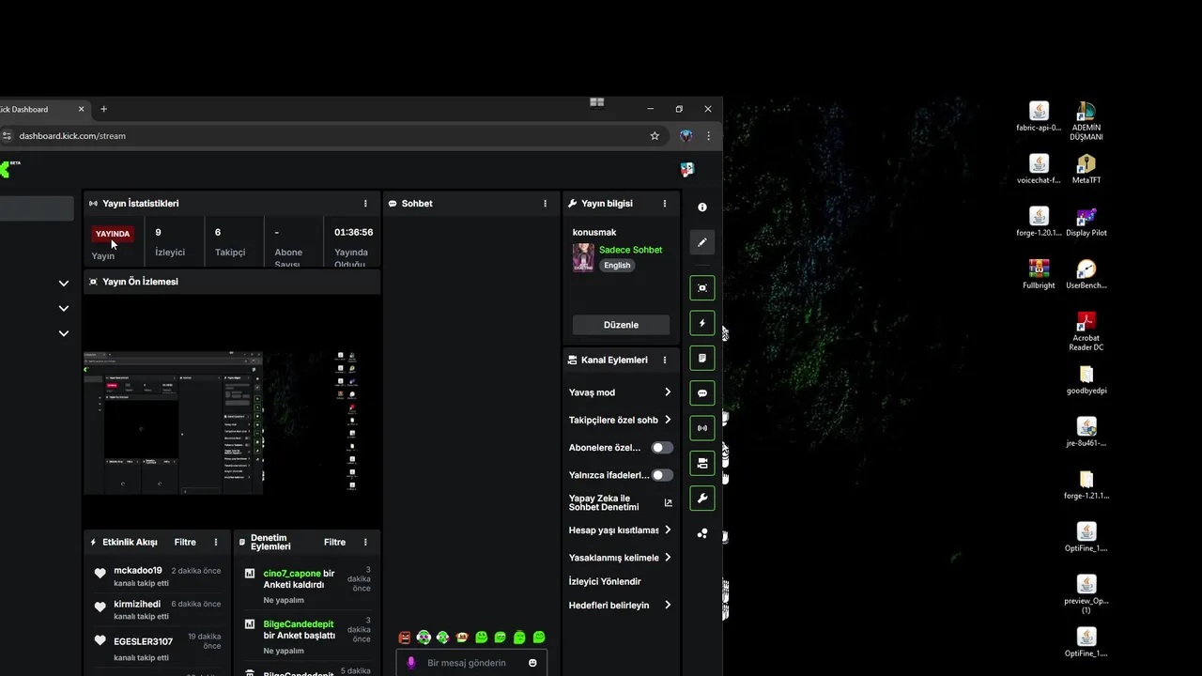The image size is (1202, 676).
Task: Open Sohbet panel three-dot menu
Action: click(545, 204)
